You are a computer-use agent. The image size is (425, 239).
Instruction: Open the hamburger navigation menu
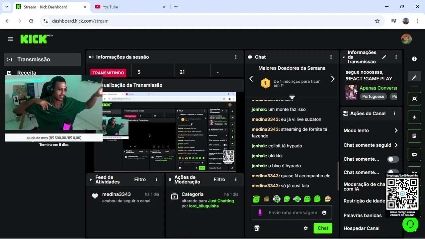(x=11, y=39)
